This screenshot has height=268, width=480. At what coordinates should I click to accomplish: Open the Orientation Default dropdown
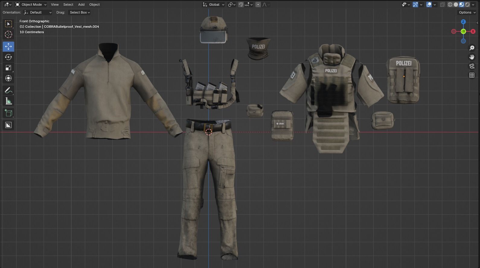point(37,12)
